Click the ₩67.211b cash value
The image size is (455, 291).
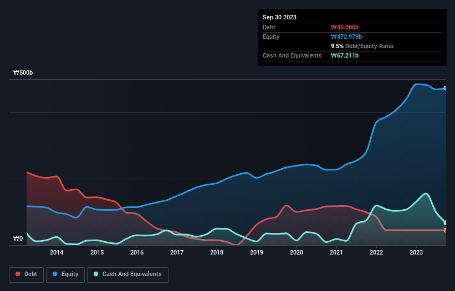pos(345,55)
